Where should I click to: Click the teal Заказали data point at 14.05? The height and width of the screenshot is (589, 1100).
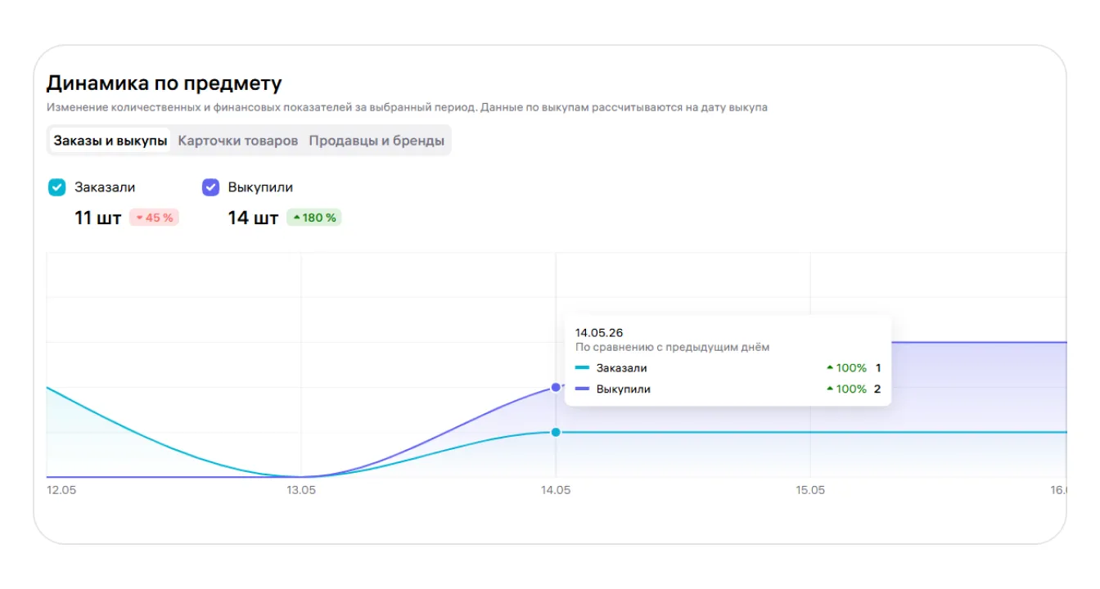coord(556,432)
